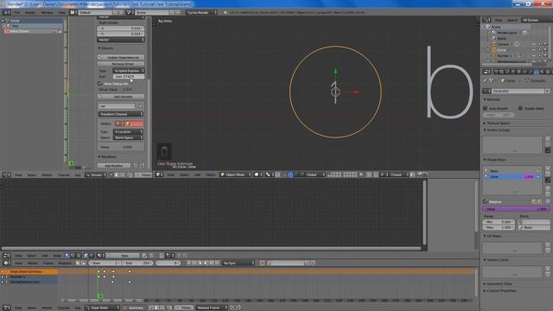Click the timeline End frame field

pyautogui.click(x=138, y=263)
